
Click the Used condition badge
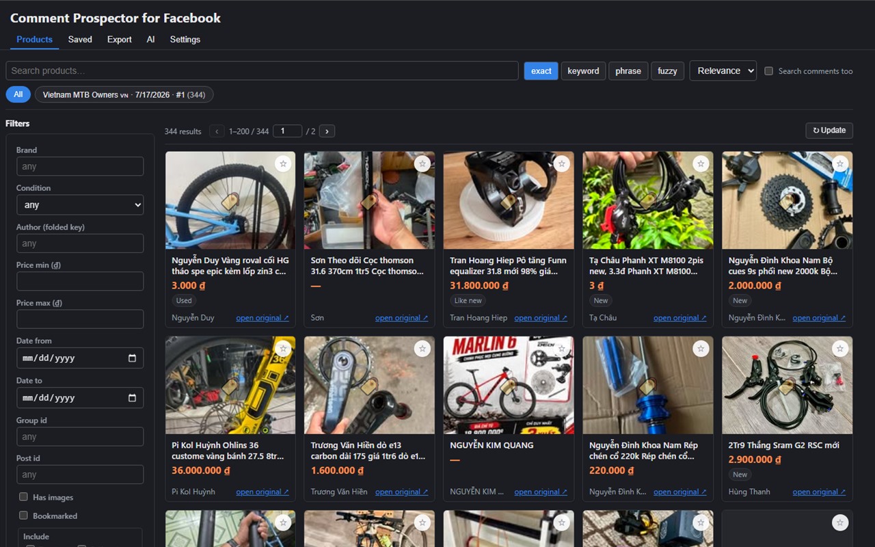[184, 301]
